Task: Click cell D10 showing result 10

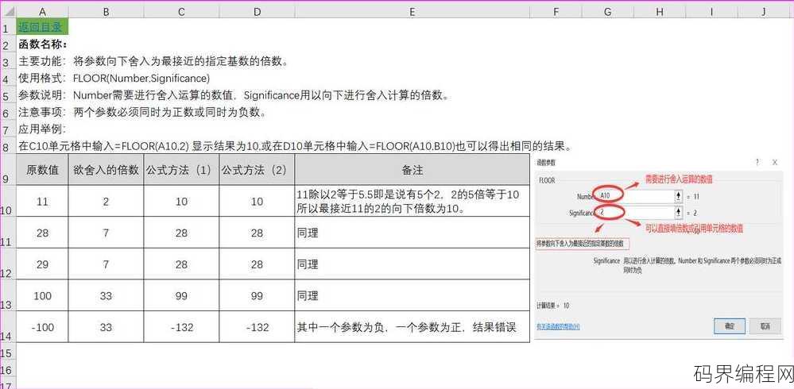Action: pyautogui.click(x=257, y=202)
